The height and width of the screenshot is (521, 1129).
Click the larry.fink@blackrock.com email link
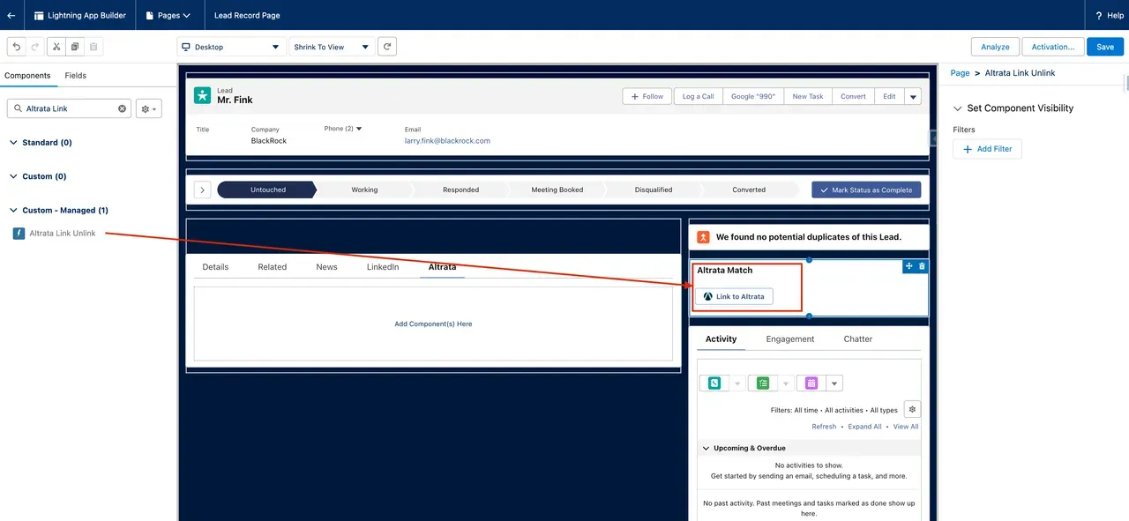tap(447, 140)
